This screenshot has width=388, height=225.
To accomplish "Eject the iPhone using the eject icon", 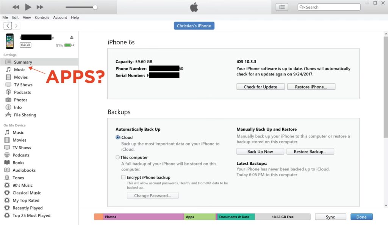I will point(72,37).
